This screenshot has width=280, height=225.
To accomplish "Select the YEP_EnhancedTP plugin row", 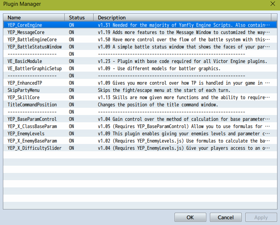I will click(x=140, y=83).
